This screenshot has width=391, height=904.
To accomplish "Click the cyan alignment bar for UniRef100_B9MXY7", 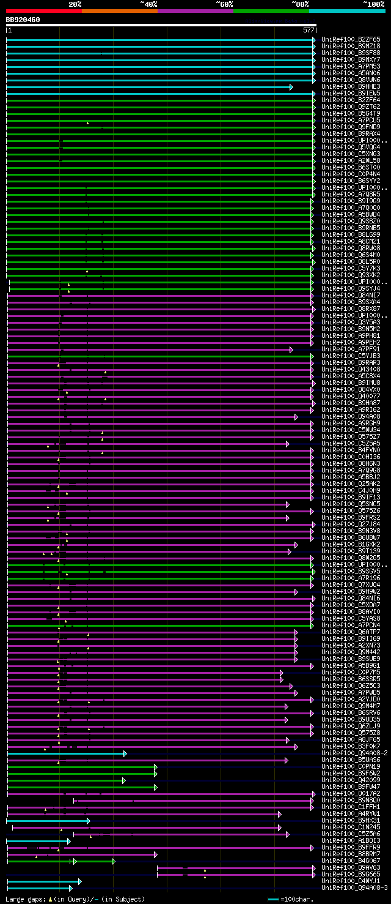I will (x=159, y=60).
